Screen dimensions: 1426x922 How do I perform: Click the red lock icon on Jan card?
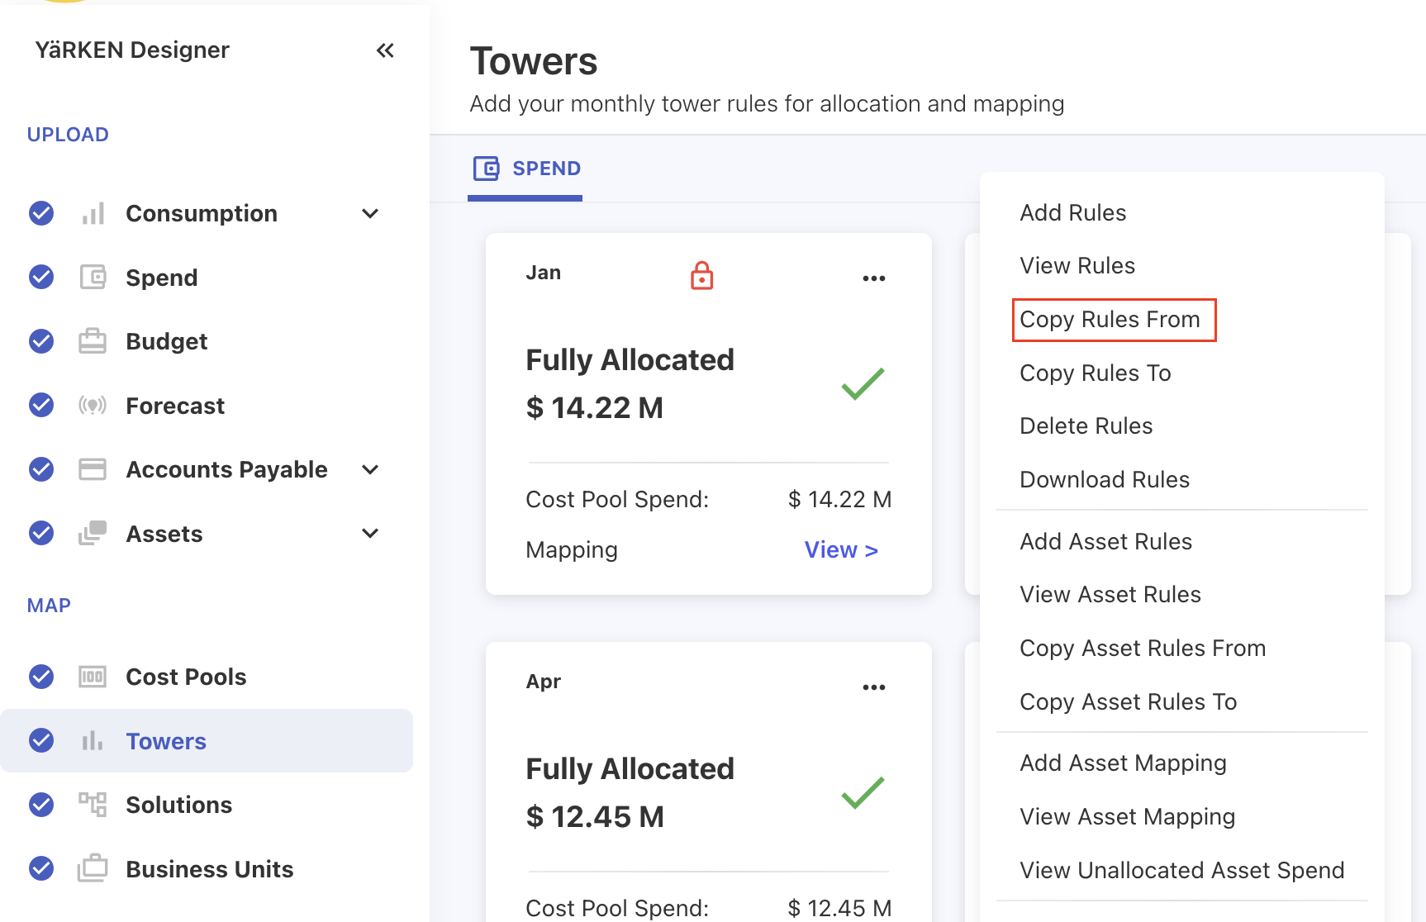click(701, 276)
